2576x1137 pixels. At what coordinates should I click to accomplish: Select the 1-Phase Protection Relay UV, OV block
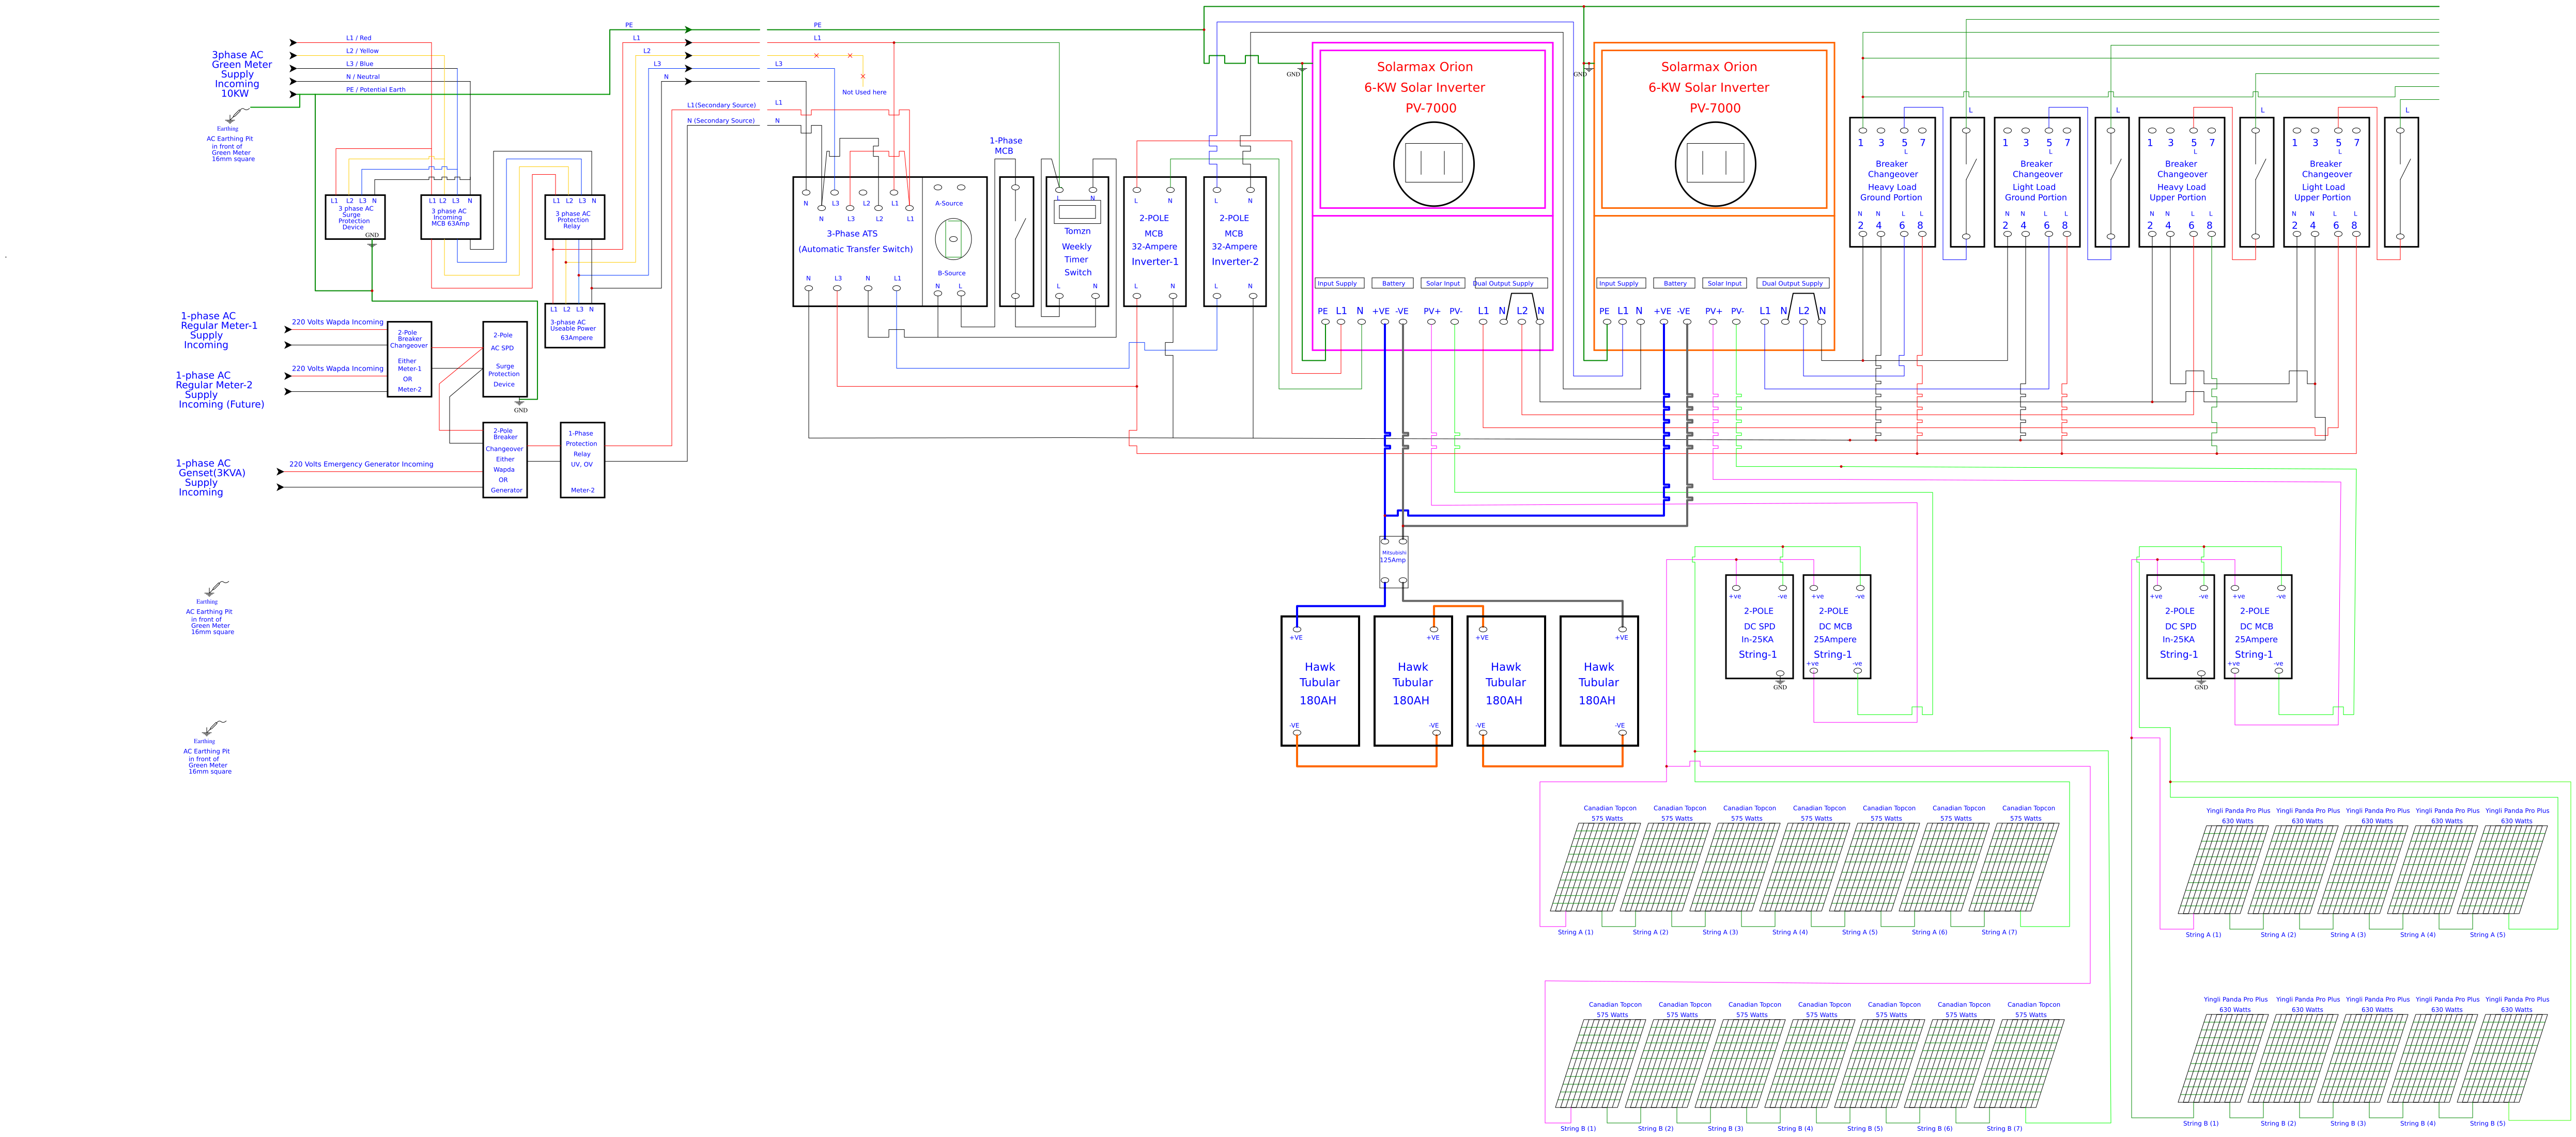pos(582,460)
